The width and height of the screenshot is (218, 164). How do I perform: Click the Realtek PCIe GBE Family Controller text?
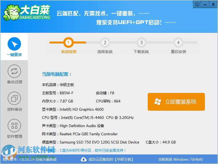tap(89, 134)
